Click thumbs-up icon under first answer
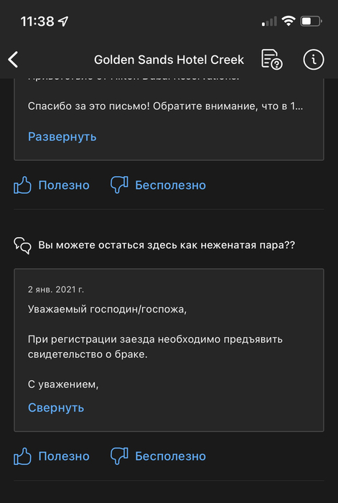Image resolution: width=338 pixels, height=503 pixels. 22,185
